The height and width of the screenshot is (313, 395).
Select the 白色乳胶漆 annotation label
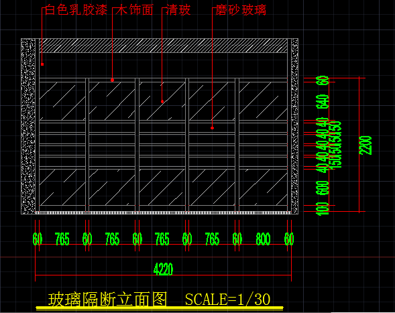click(x=76, y=10)
